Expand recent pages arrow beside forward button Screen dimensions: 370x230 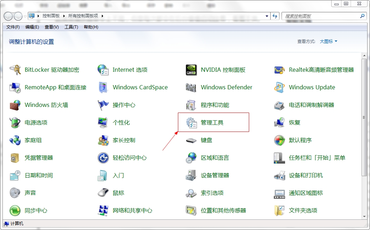point(25,16)
